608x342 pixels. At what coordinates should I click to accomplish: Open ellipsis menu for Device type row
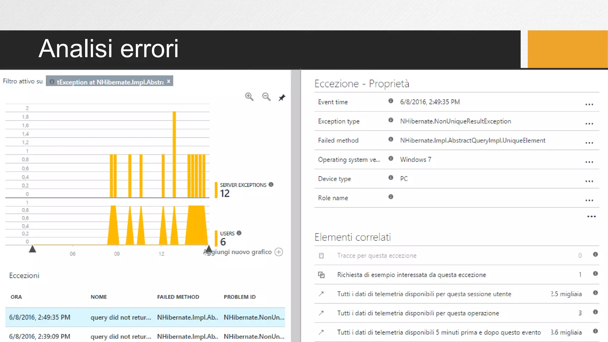click(589, 181)
